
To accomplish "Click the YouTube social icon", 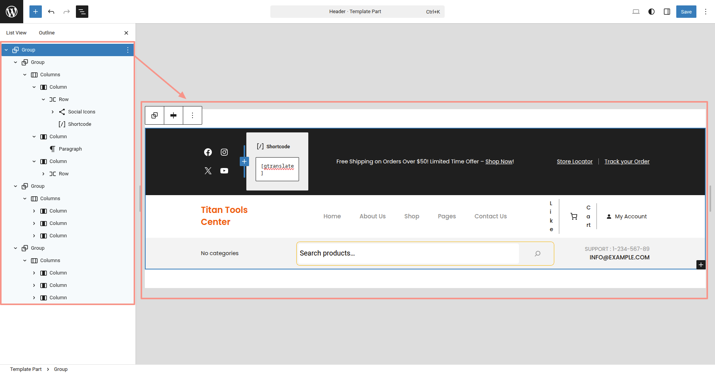I will [224, 171].
